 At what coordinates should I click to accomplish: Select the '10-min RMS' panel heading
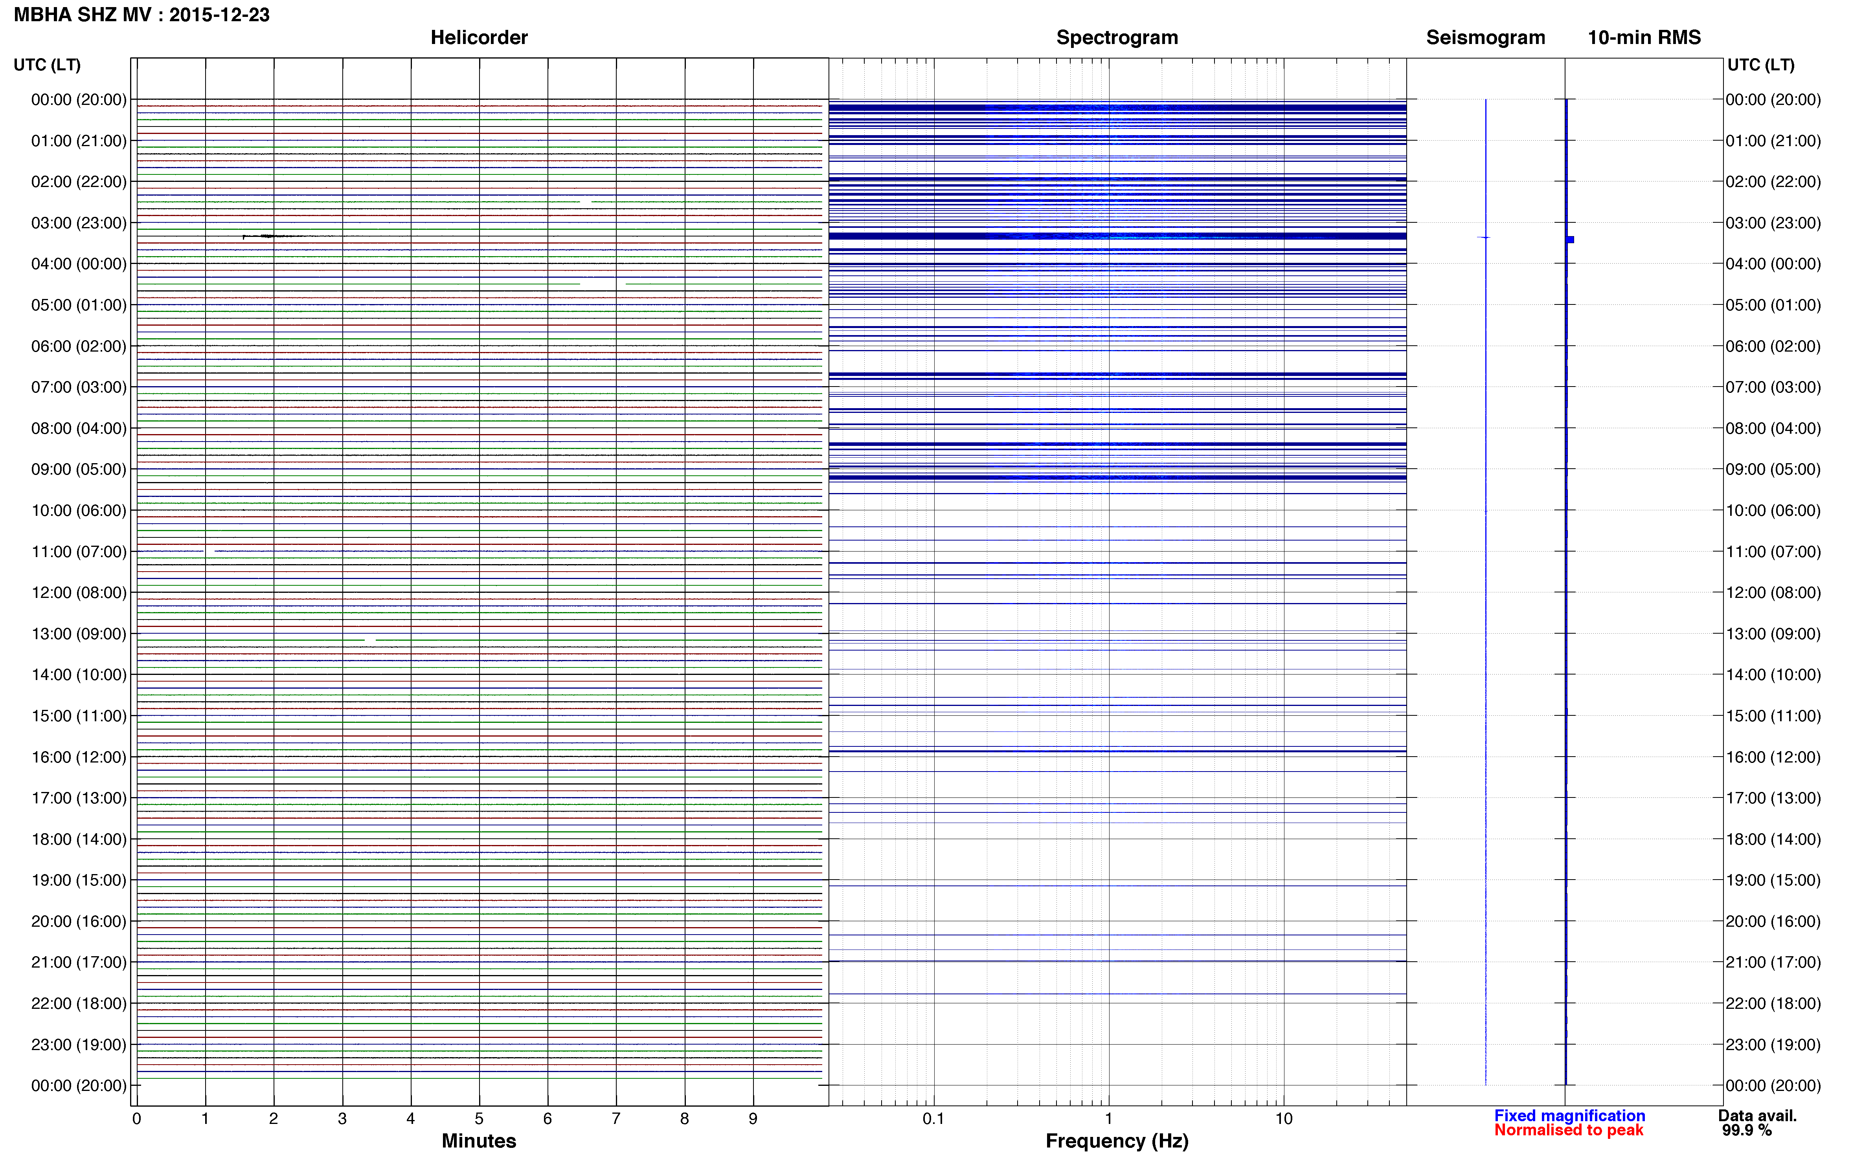(x=1644, y=37)
